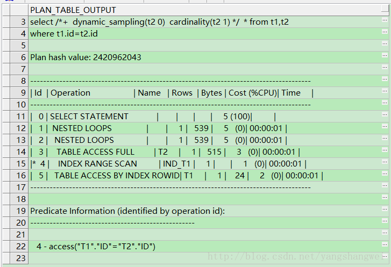Click ellipsis button on INDEX RANGE SCAN row

point(385,163)
